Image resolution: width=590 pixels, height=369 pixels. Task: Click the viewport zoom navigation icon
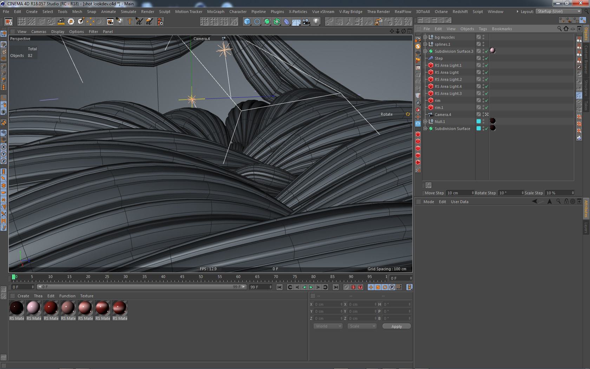pyautogui.click(x=398, y=31)
